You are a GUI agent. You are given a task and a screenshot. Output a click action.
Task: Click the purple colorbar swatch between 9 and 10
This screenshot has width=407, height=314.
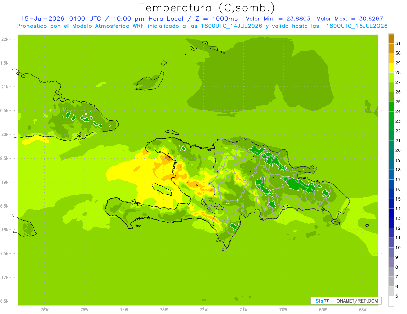pyautogui.click(x=391, y=252)
